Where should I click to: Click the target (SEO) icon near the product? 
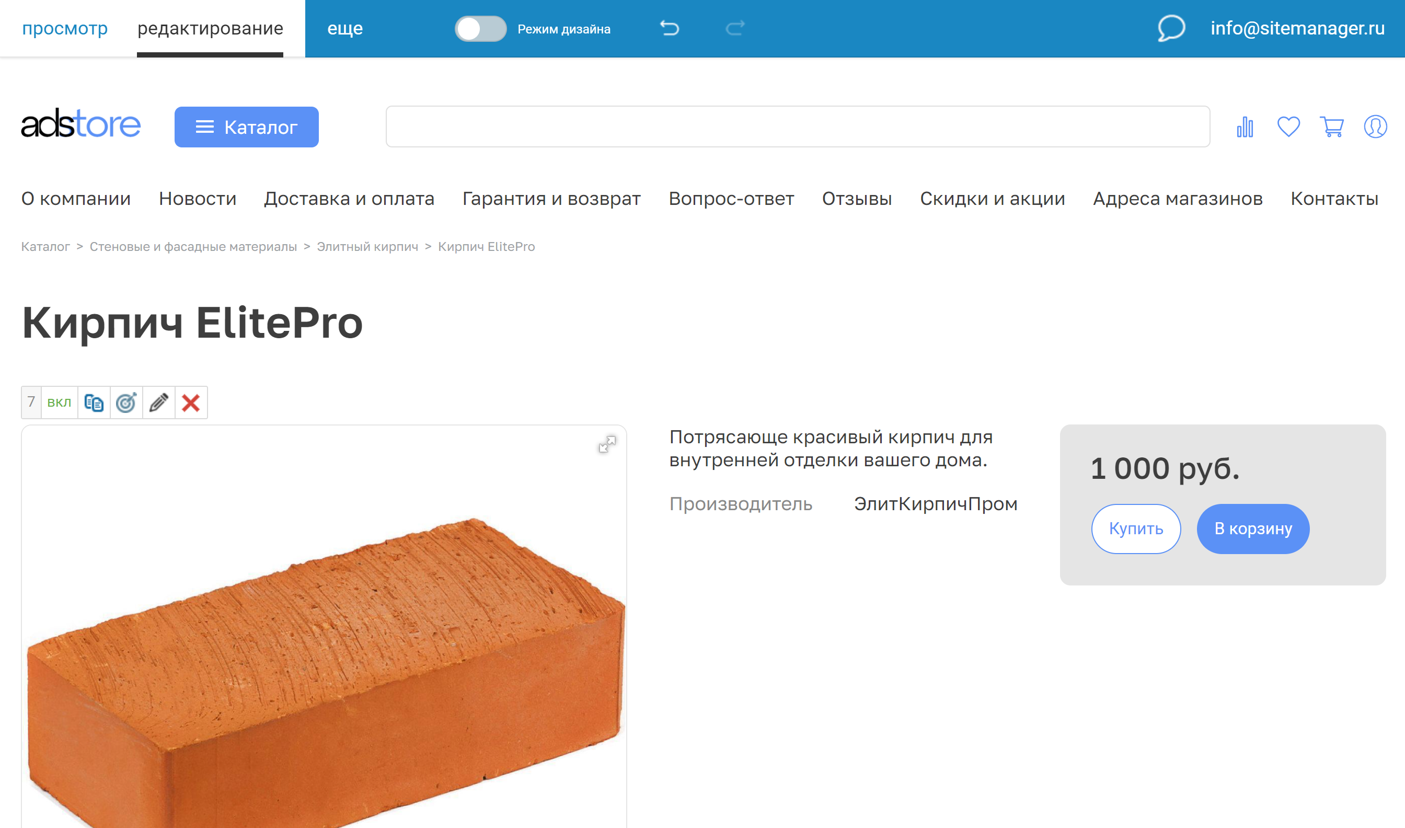click(x=125, y=402)
